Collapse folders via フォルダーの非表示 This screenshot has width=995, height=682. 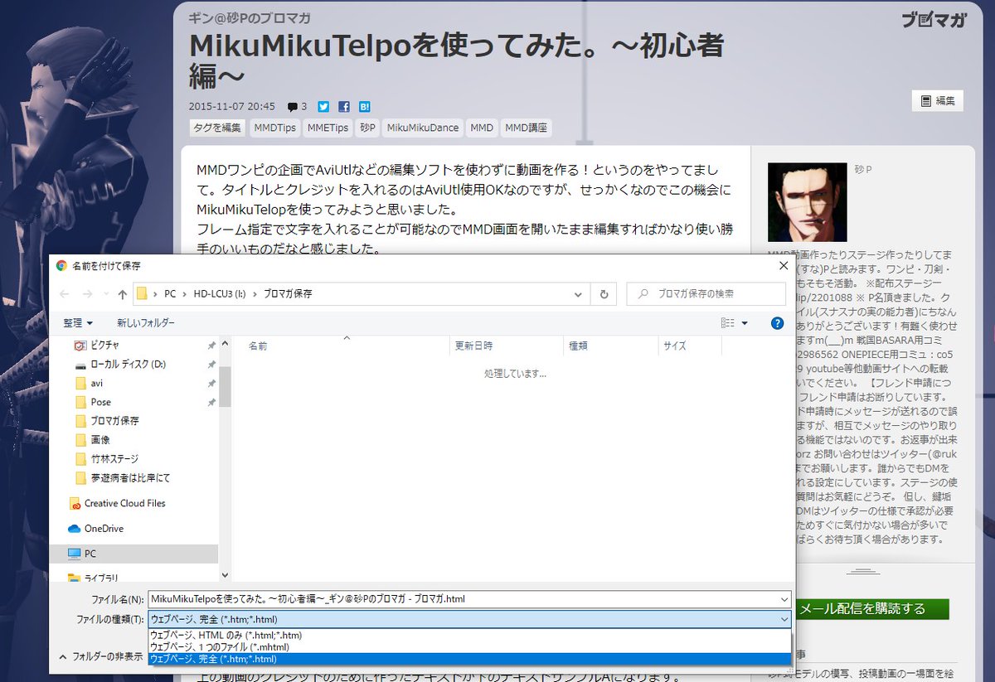point(99,657)
